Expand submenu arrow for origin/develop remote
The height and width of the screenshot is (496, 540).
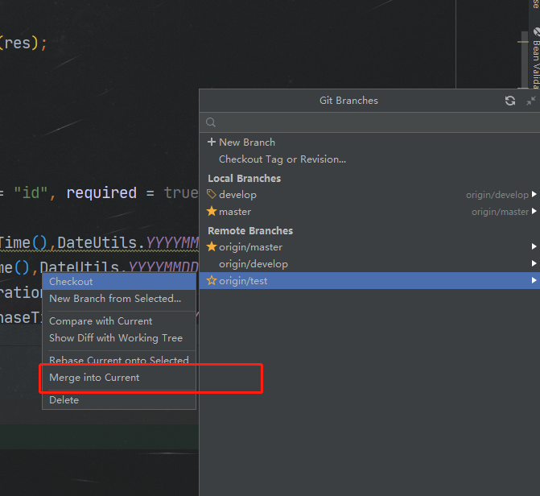tap(534, 263)
